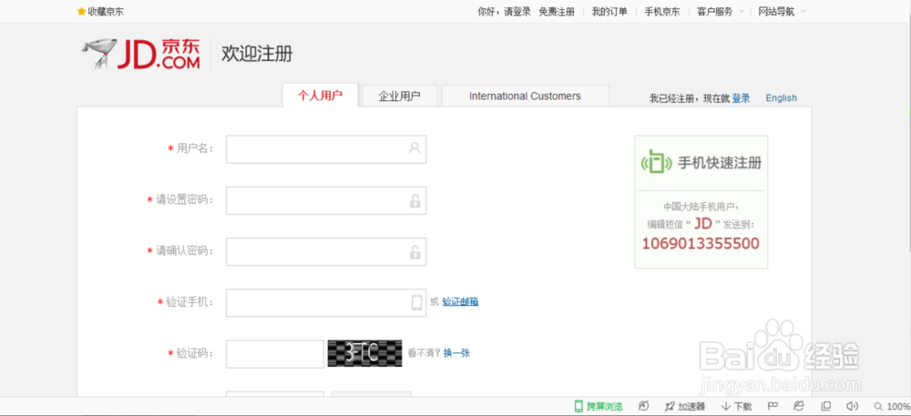Click the 跨屏浏览 phone icon in status bar
The height and width of the screenshot is (416, 911).
[x=578, y=406]
